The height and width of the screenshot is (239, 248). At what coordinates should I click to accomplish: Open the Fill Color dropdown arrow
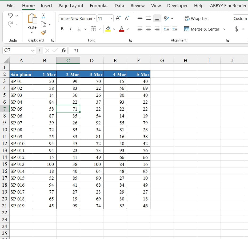point(114,29)
